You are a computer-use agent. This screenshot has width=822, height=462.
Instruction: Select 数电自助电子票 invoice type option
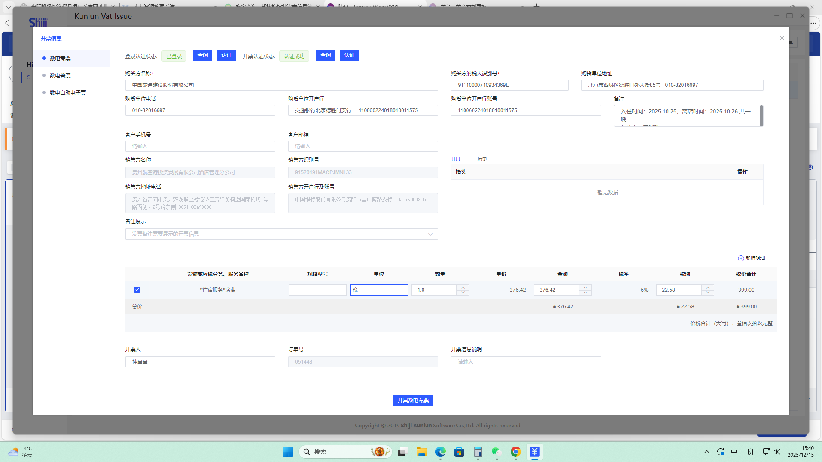tap(68, 92)
